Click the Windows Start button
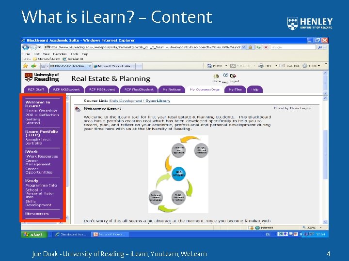 [x=34, y=234]
